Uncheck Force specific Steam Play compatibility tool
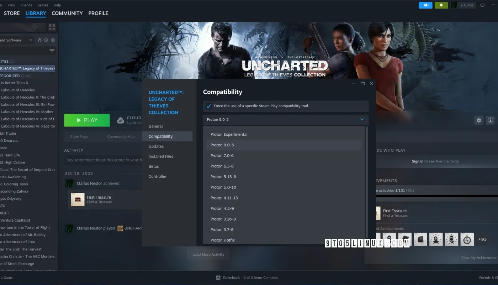This screenshot has width=498, height=285. click(208, 106)
